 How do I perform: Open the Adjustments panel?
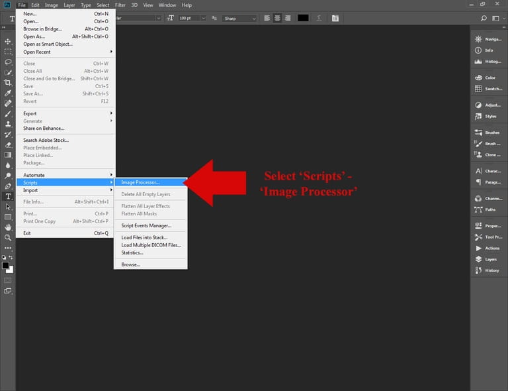coord(489,105)
